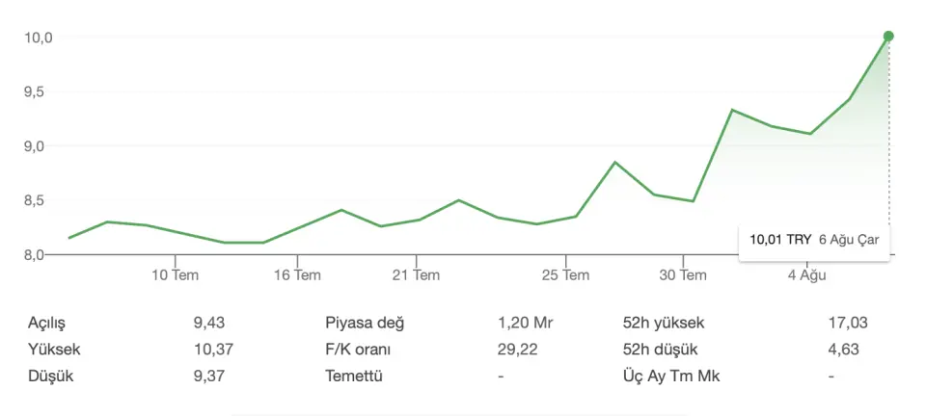Click the green endpoint dot on chart
The image size is (926, 416).
(x=888, y=37)
